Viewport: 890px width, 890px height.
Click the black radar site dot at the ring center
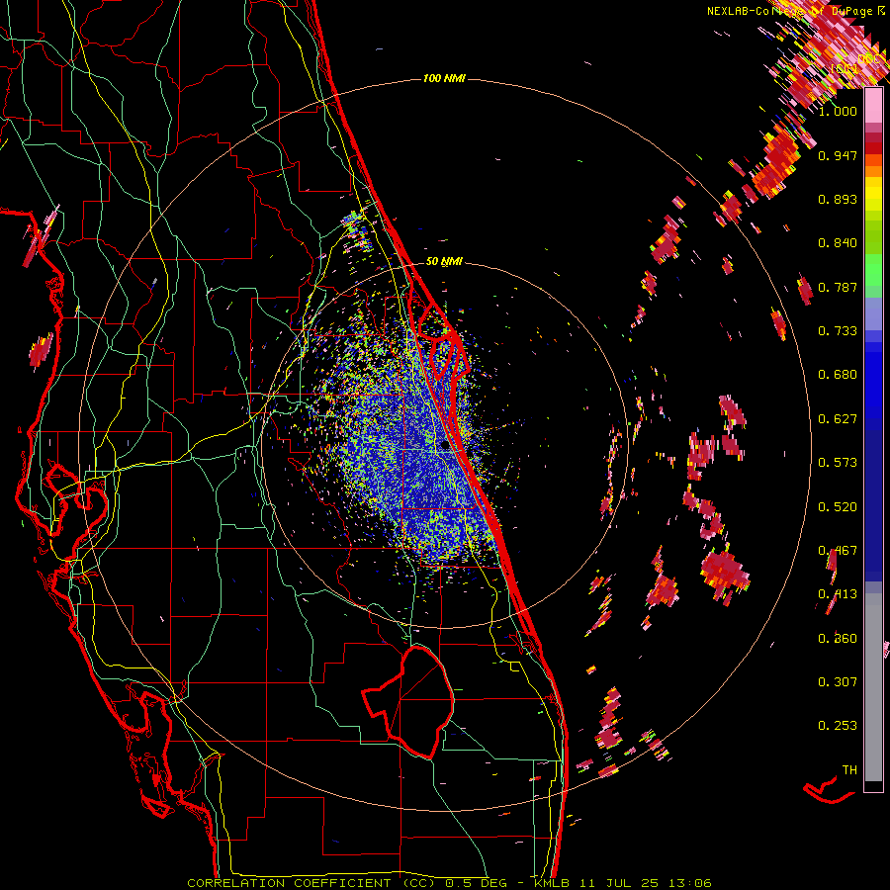tap(445, 445)
